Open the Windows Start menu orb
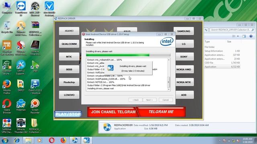Screen dimensions: 257x144 pos(5,140)
